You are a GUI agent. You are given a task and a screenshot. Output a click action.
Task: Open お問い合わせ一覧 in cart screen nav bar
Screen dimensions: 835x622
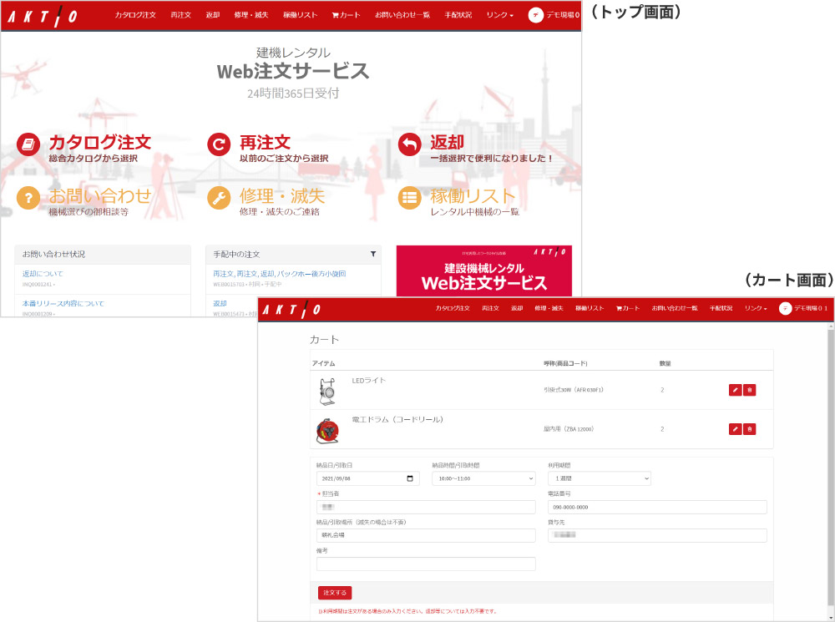(674, 308)
